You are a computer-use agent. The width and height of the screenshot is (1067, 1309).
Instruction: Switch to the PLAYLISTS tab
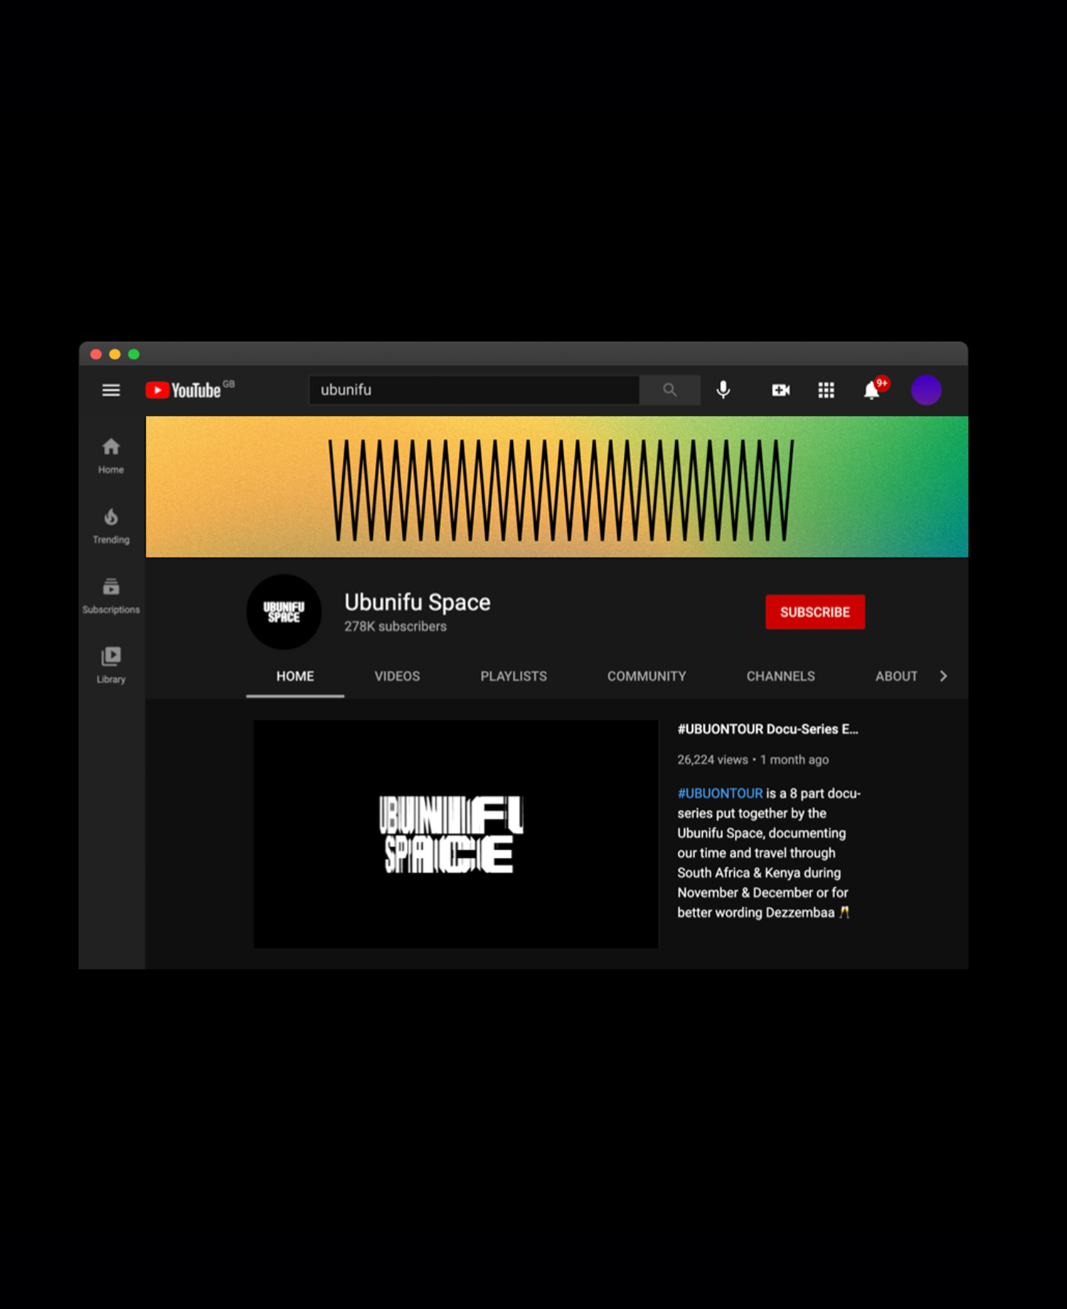pos(514,676)
